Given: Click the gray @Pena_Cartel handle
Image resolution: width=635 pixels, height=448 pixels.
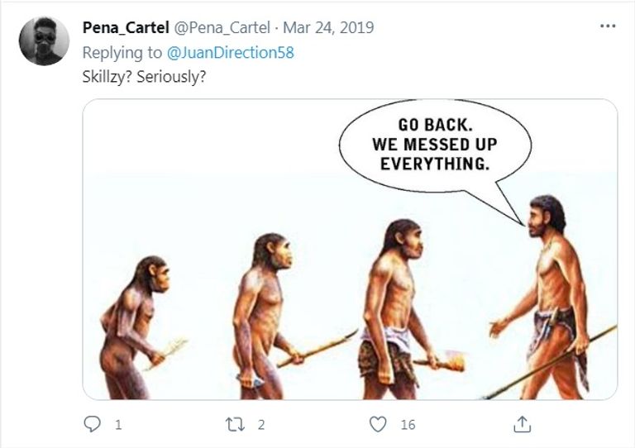Looking at the screenshot, I should (x=223, y=27).
